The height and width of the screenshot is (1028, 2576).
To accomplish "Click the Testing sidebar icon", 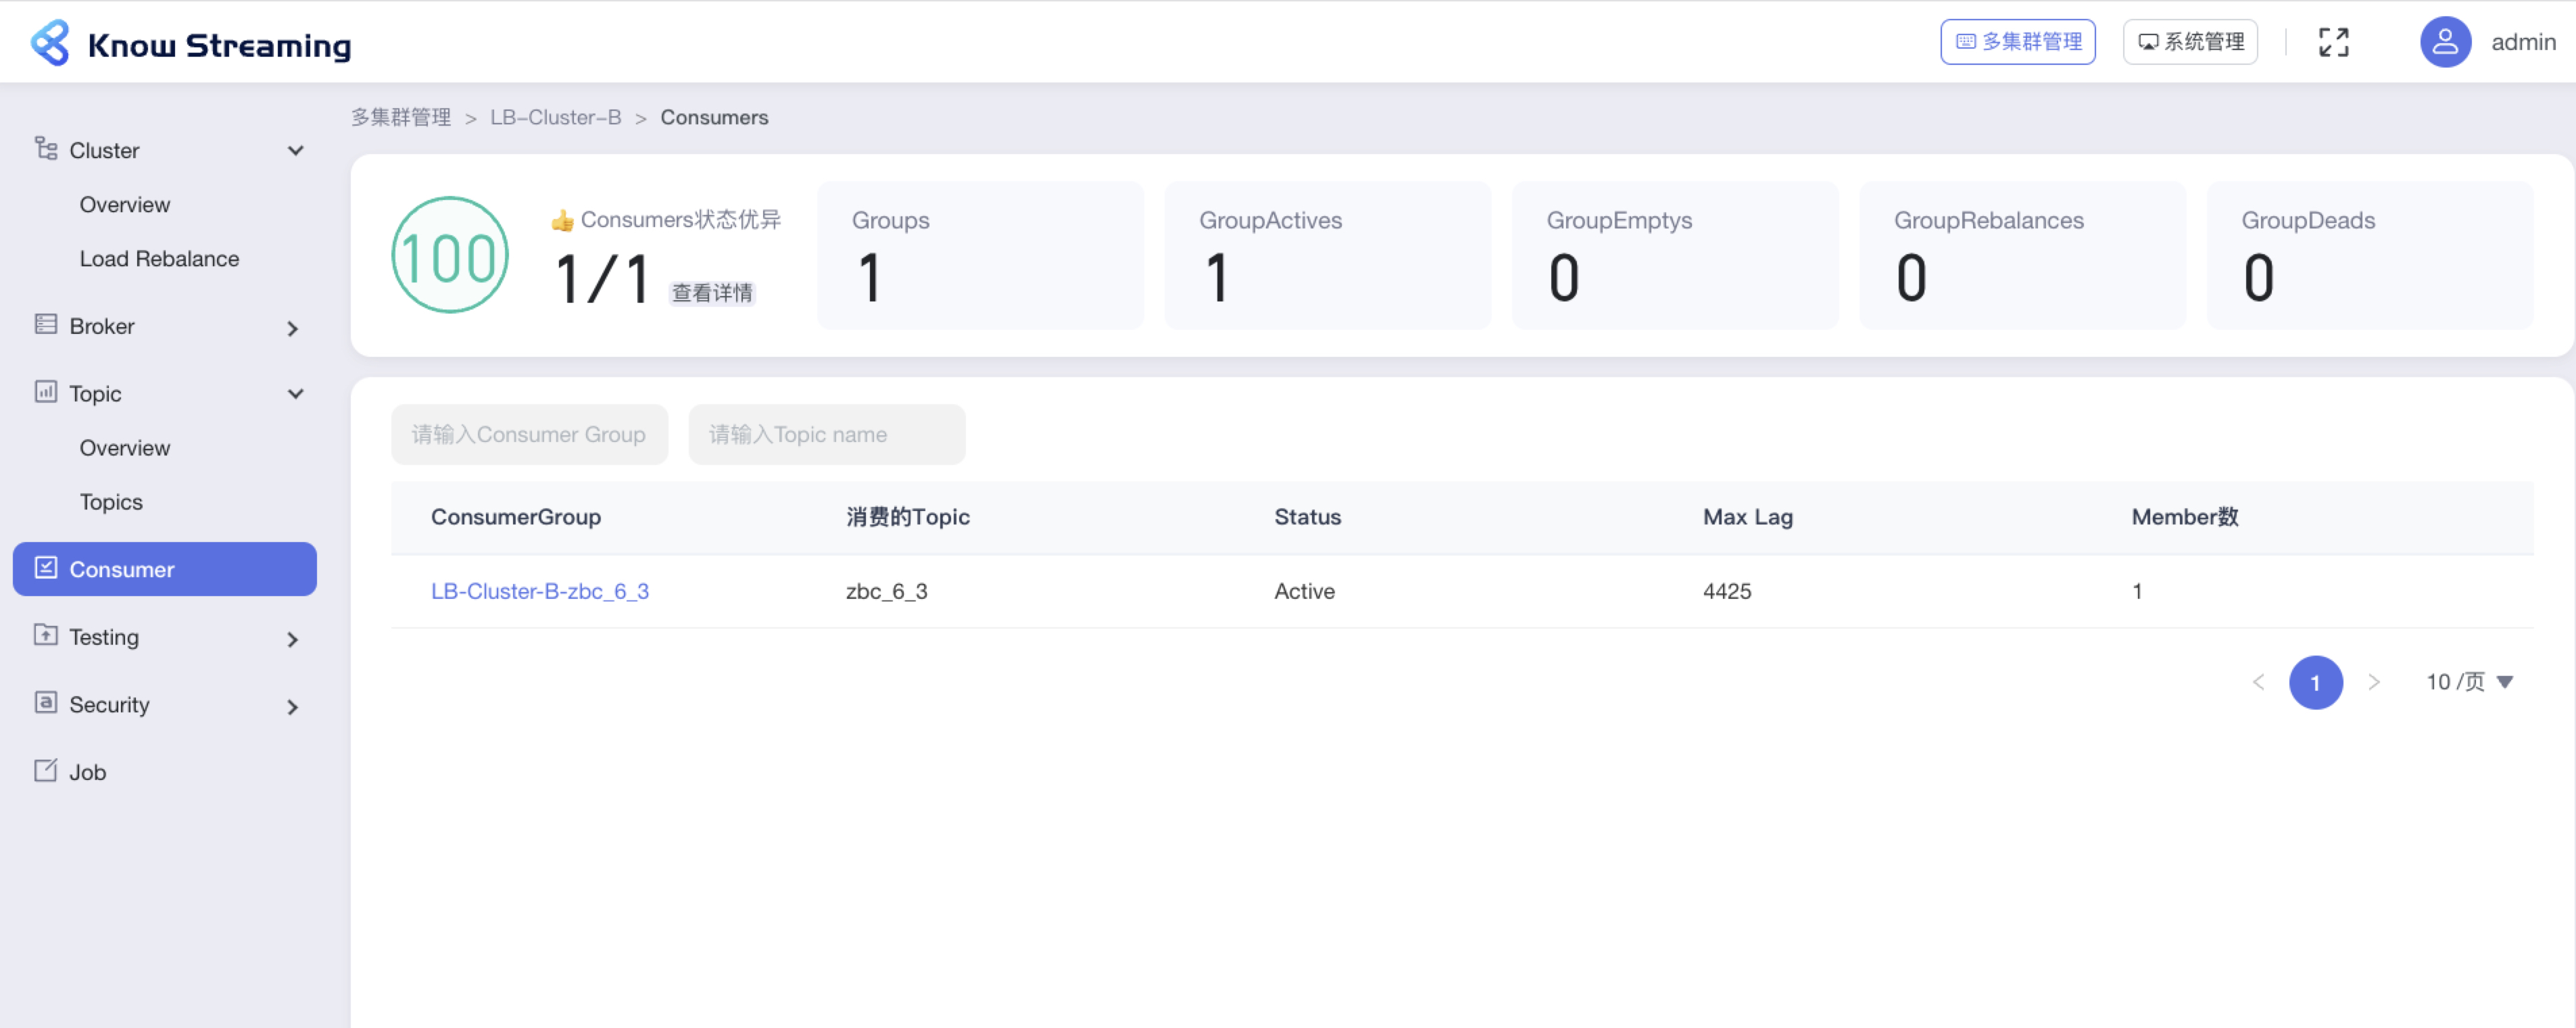I will point(46,635).
